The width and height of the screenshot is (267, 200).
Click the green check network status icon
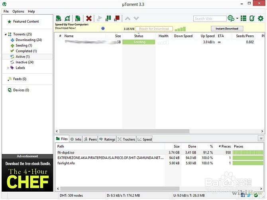tap(256, 195)
